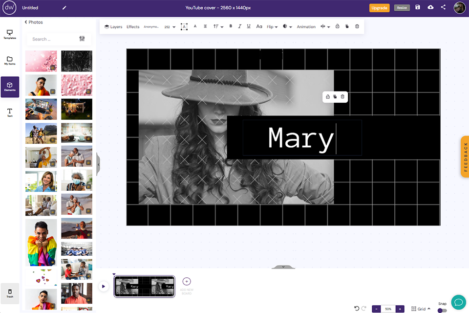Select the black texture photo thumbnail
This screenshot has width=469, height=313.
(x=77, y=61)
